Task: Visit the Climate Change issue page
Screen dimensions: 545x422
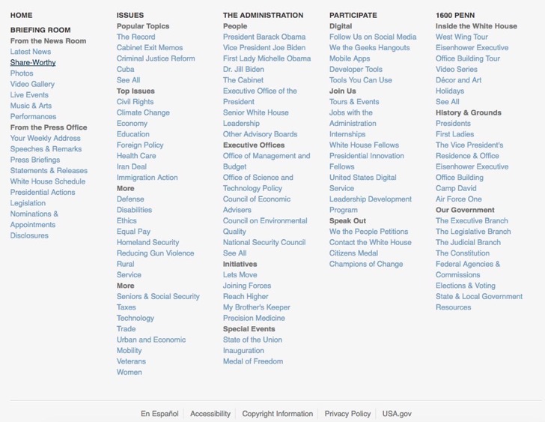Action: click(143, 112)
